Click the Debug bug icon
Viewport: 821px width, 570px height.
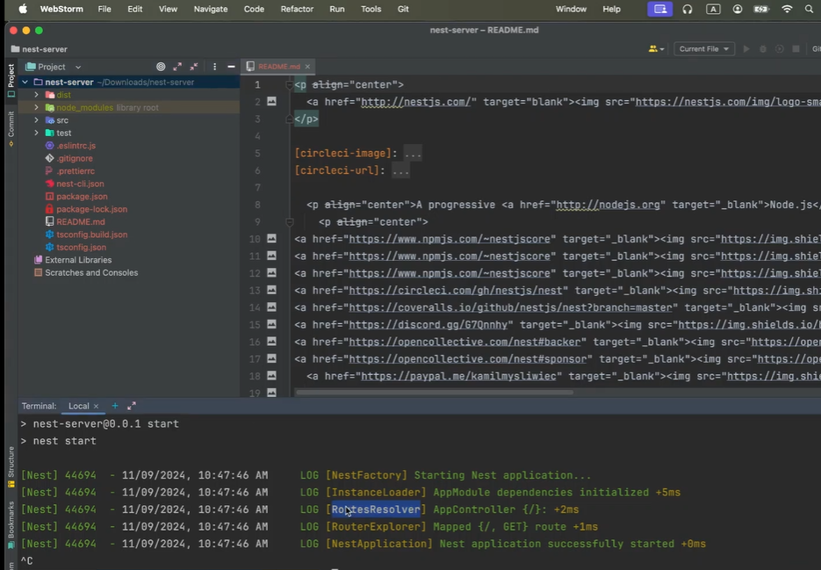[763, 48]
